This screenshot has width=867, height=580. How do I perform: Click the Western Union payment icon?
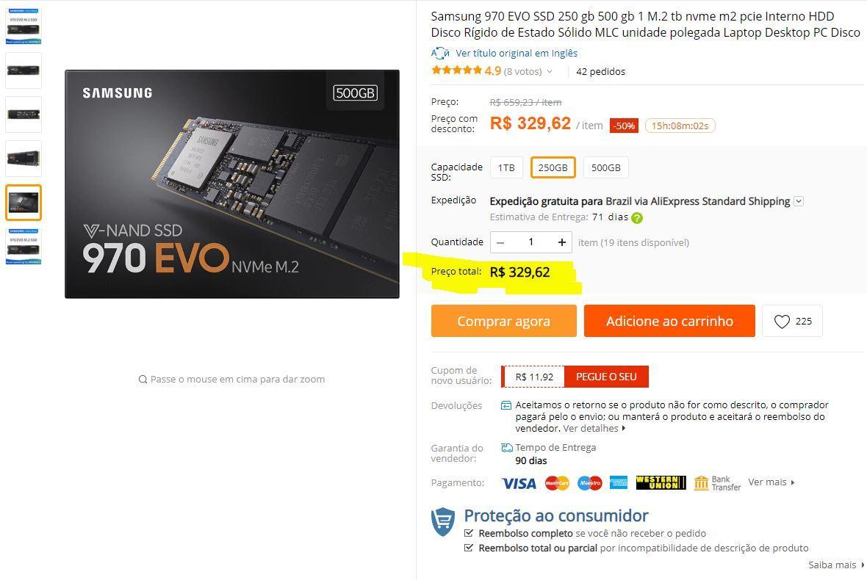click(661, 483)
